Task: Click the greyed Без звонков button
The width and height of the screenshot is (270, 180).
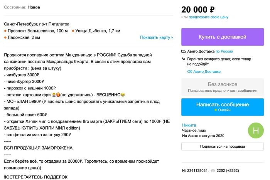Action: point(222,87)
